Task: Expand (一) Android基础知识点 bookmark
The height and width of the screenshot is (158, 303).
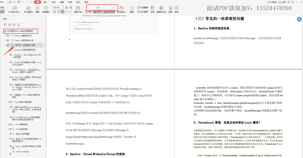Action: [x=6, y=36]
